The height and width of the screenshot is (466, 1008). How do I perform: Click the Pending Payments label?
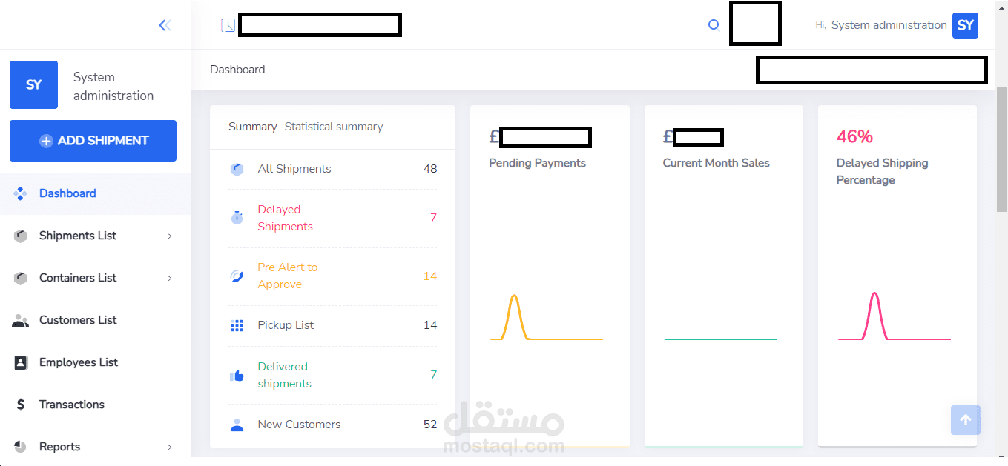[x=537, y=163]
